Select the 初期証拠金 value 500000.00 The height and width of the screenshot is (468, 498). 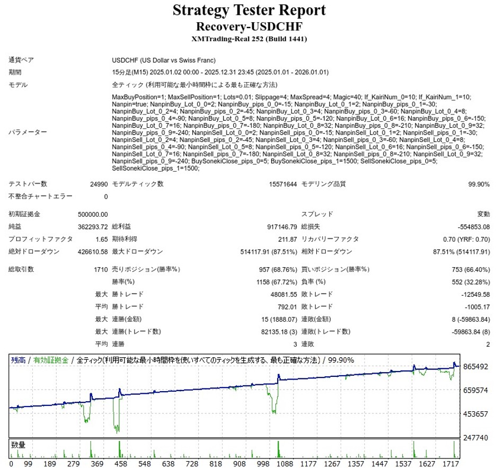[x=93, y=214]
